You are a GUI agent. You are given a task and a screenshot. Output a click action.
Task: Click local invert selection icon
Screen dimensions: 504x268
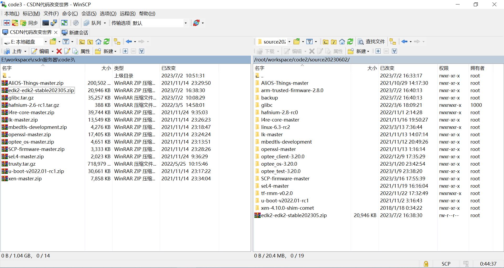142,51
